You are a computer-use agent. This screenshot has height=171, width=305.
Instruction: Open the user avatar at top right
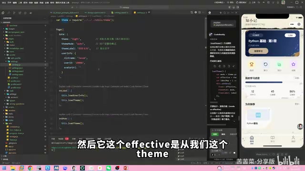tap(283, 2)
